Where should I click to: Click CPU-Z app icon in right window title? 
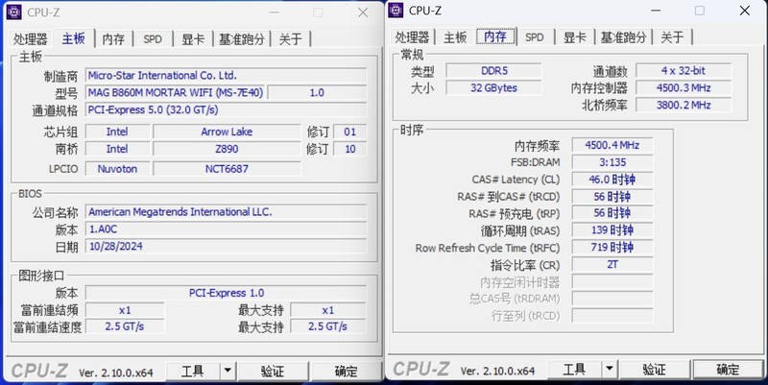pyautogui.click(x=396, y=11)
